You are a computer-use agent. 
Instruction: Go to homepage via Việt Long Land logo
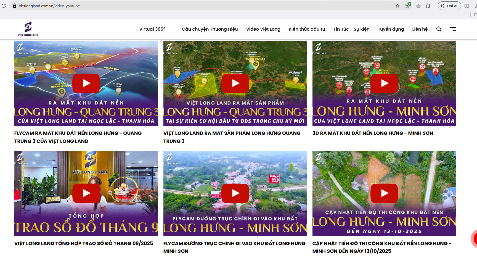click(x=28, y=29)
